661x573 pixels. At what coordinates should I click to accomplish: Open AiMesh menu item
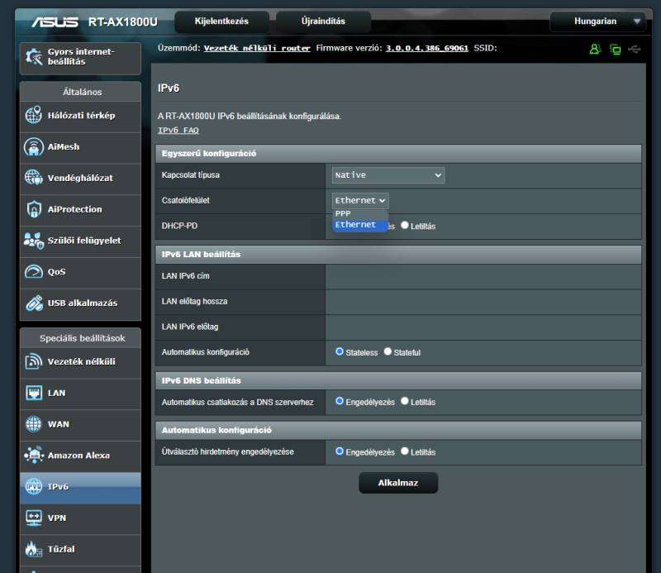pyautogui.click(x=80, y=147)
